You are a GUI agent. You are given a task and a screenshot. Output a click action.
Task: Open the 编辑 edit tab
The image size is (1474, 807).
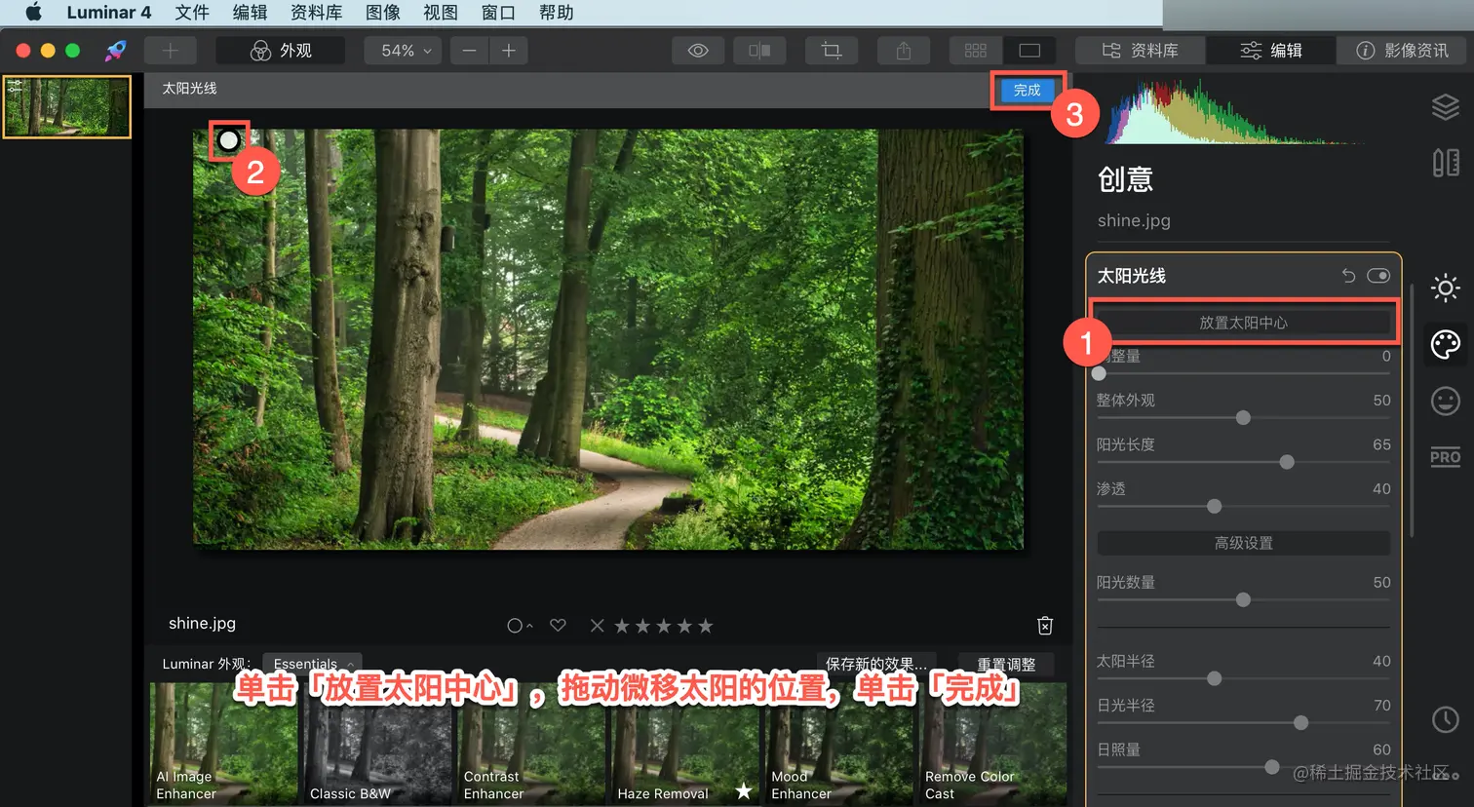click(1271, 51)
